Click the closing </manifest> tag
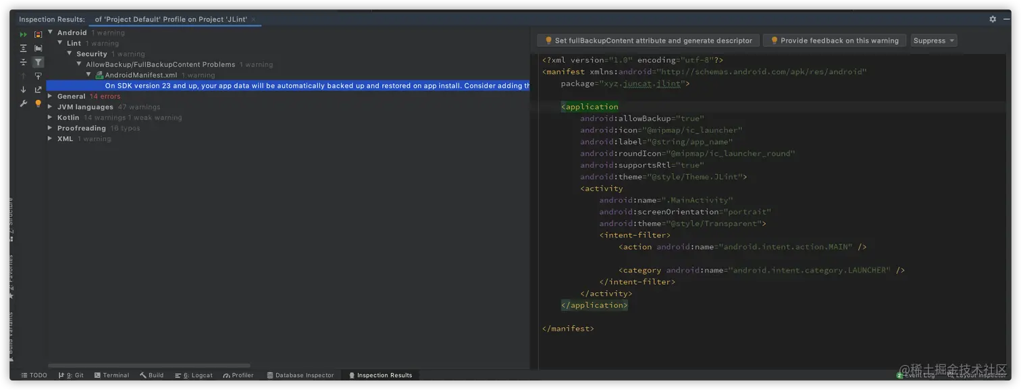 (x=568, y=329)
